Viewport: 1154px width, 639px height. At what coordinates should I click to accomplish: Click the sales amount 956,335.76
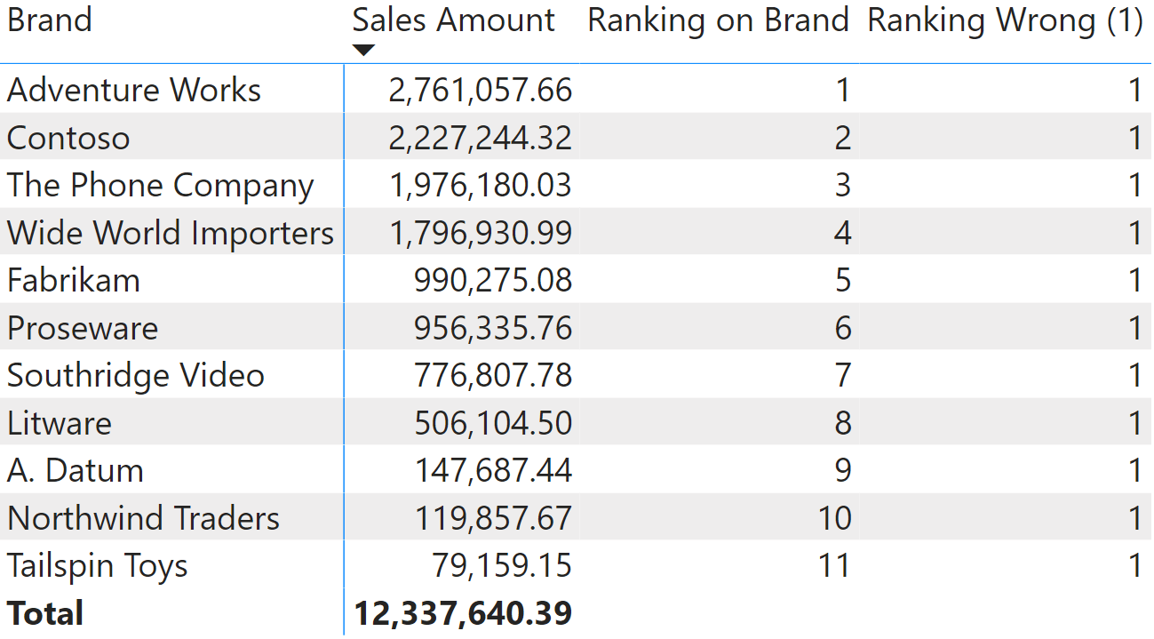coord(493,328)
